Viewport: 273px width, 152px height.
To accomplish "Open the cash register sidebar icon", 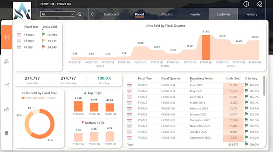I will pos(6,109).
